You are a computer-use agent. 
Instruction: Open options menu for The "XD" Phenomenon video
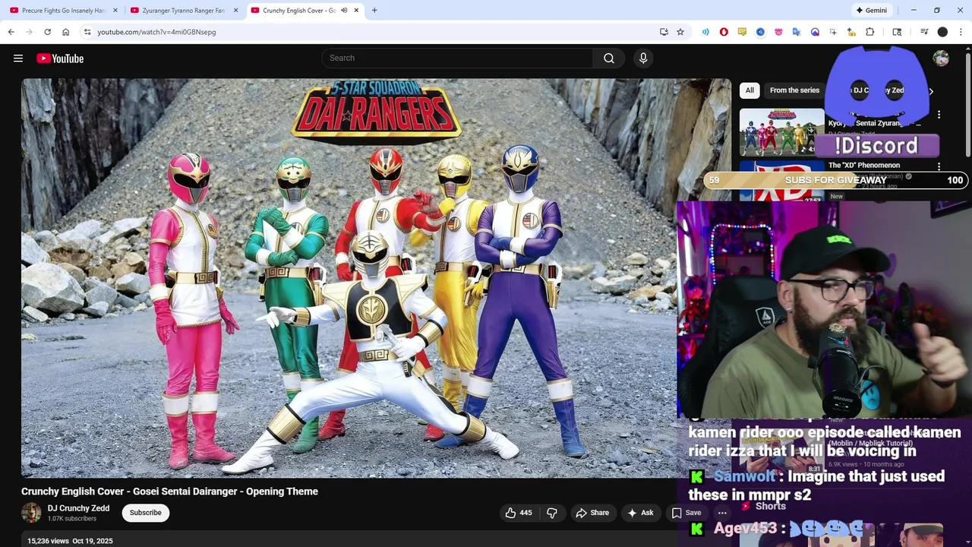pyautogui.click(x=939, y=166)
